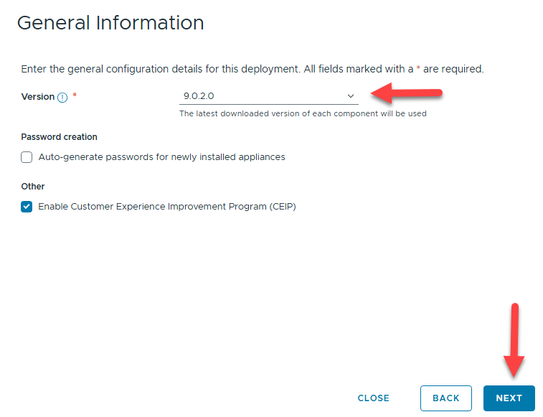The height and width of the screenshot is (417, 543).
Task: Go back using the BACK button
Action: point(445,398)
